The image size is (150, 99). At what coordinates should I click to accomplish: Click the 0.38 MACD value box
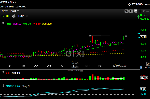tap(143, 89)
